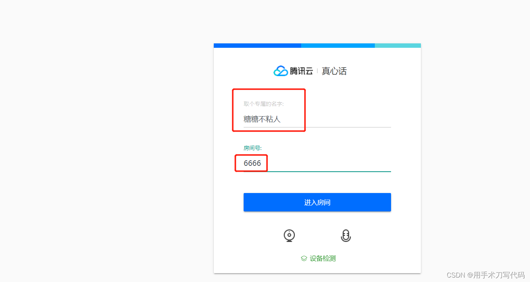Viewport: 530px width, 282px height.
Task: Click the CSDN author watermark text
Action: 485,275
